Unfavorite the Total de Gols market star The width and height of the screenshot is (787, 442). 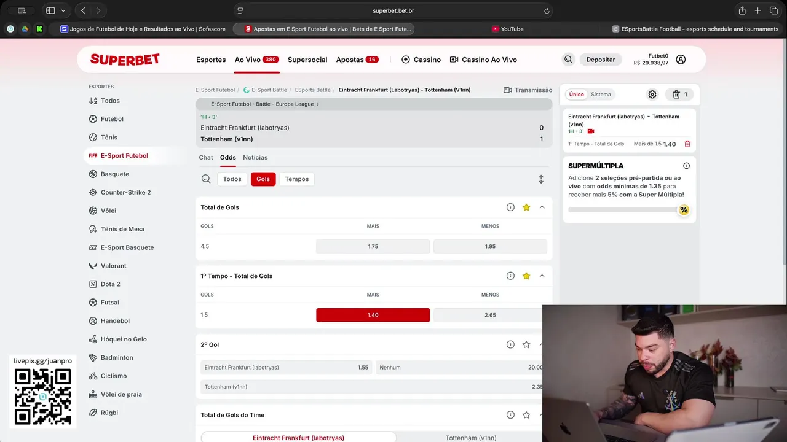(x=526, y=207)
